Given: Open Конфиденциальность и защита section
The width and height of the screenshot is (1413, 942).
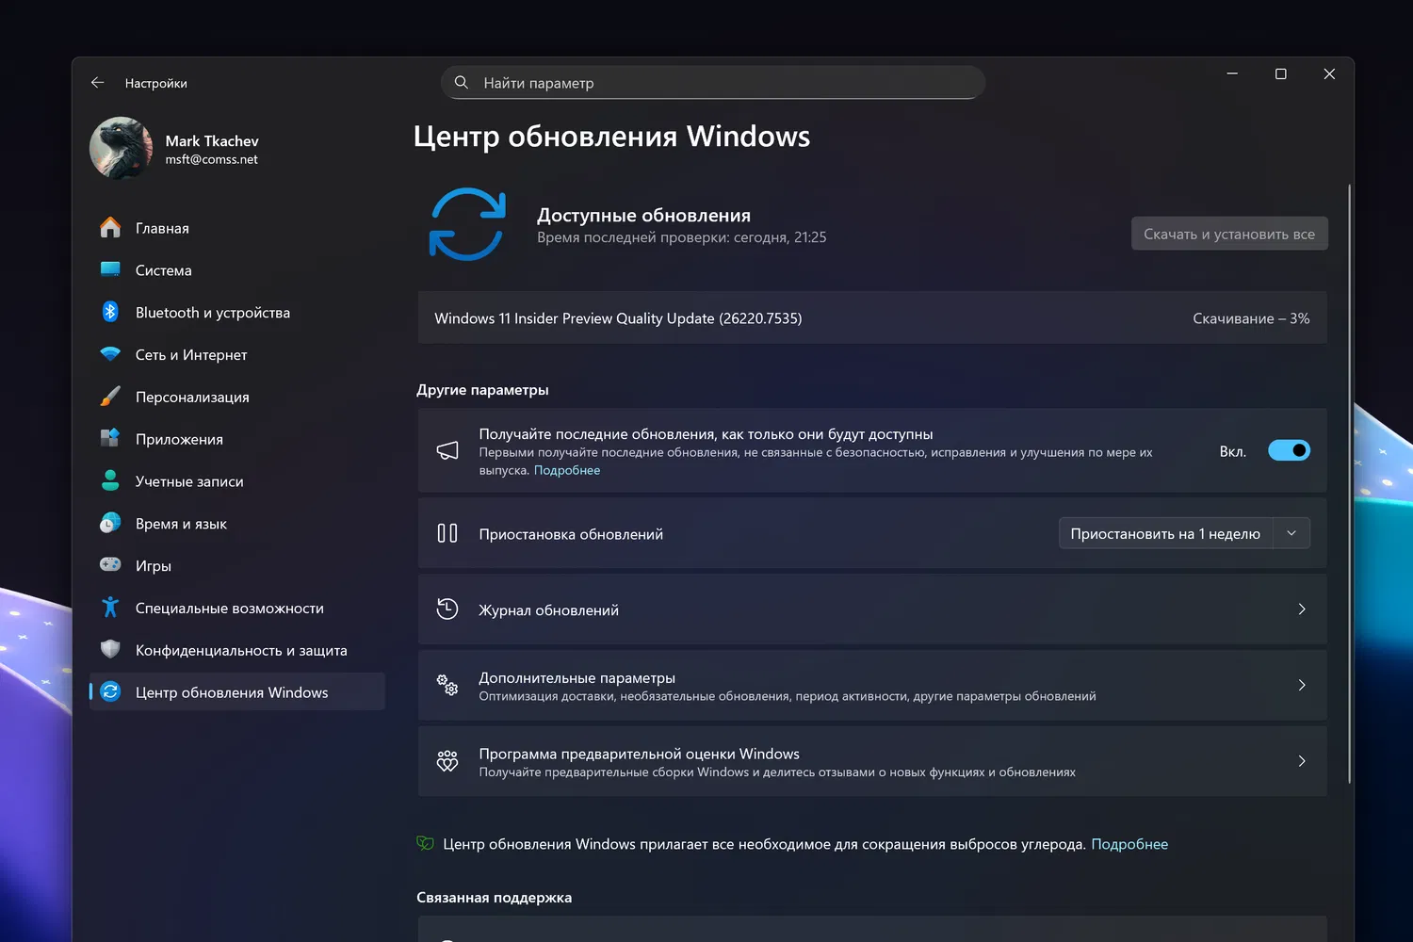Looking at the screenshot, I should pos(239,650).
